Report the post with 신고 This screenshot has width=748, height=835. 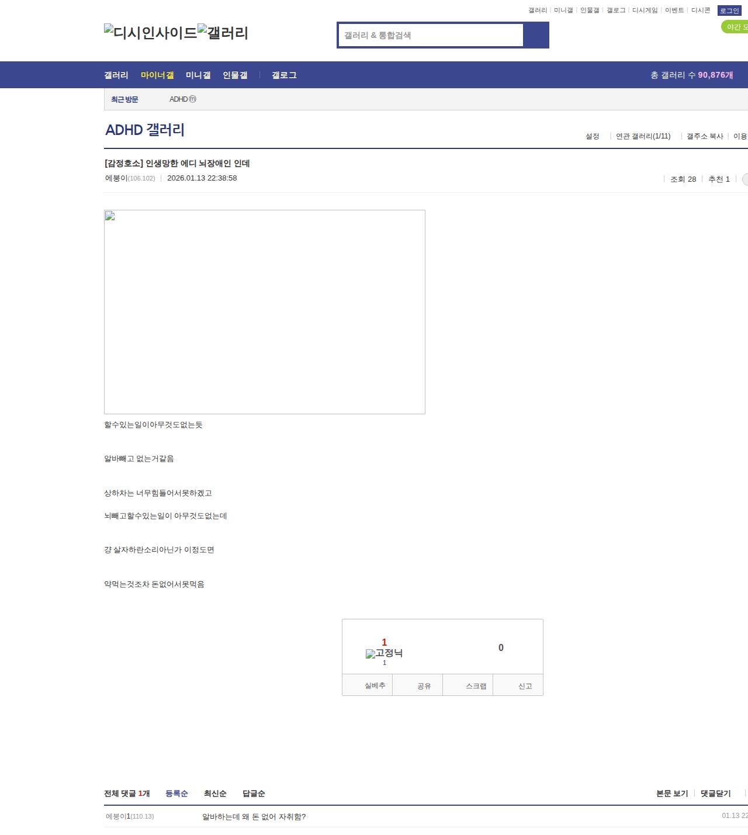pyautogui.click(x=525, y=686)
